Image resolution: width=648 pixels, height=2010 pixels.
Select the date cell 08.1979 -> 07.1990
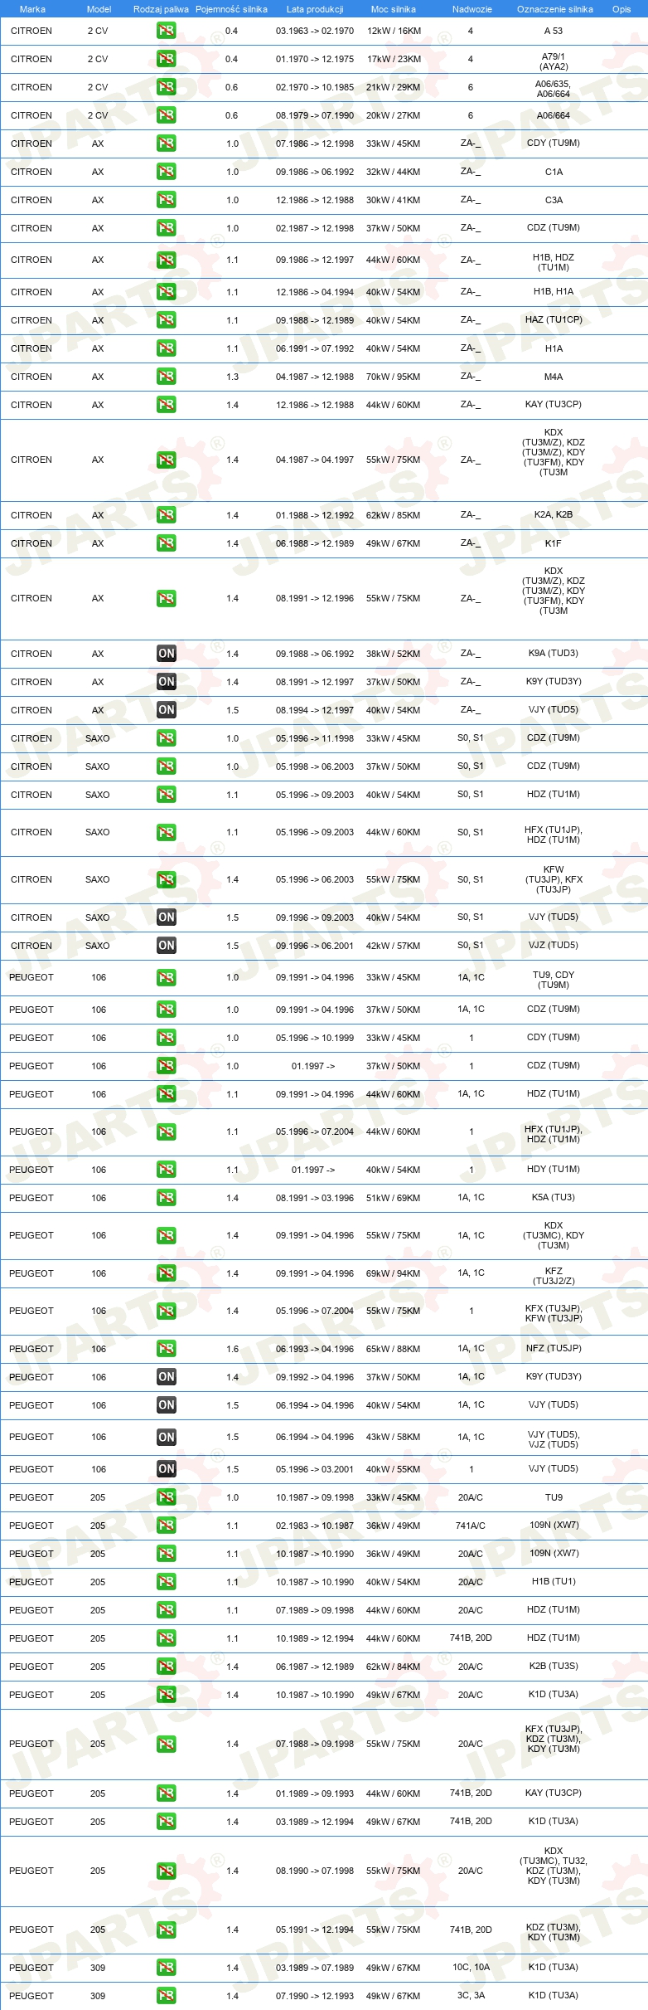pos(315,115)
